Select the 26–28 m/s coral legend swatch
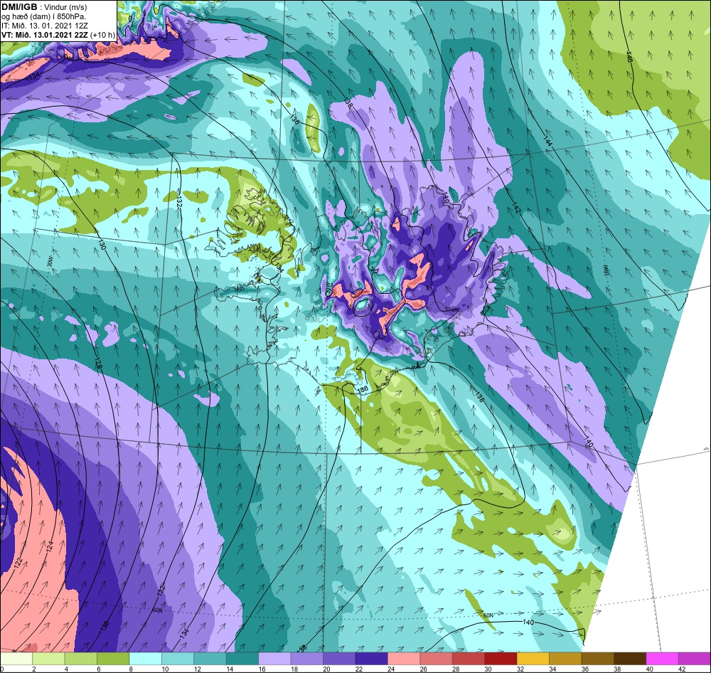Viewport: 711px width, 673px height. pyautogui.click(x=437, y=659)
